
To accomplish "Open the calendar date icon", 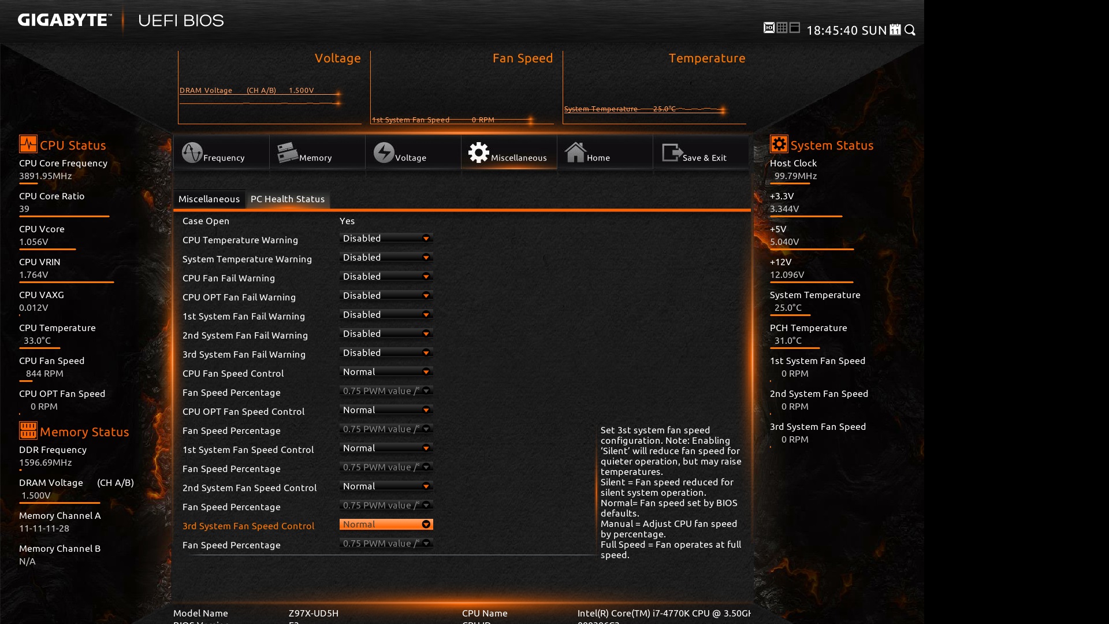I will pos(895,29).
